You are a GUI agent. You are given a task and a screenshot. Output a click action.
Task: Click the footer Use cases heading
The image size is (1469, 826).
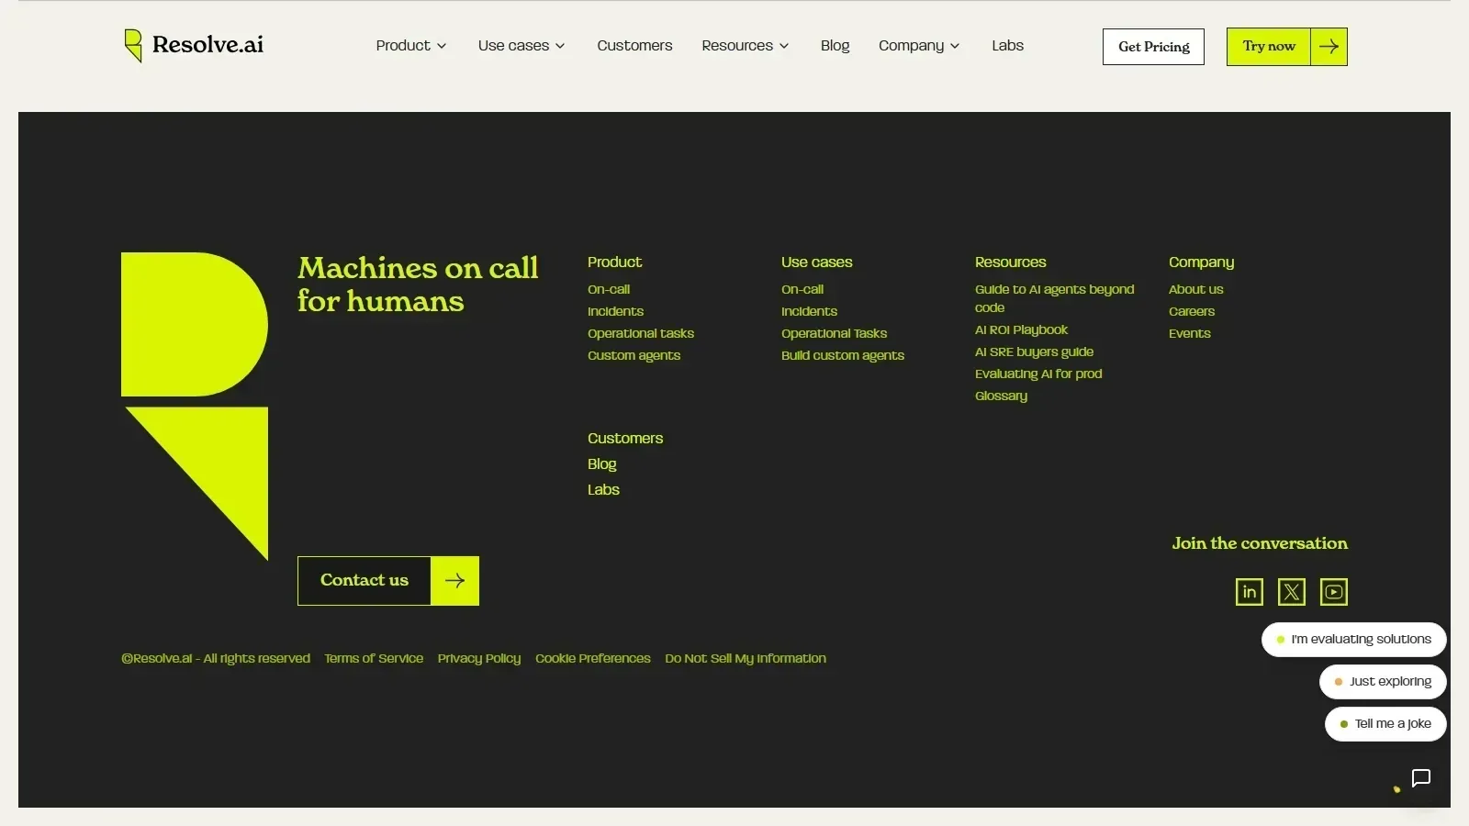click(817, 262)
